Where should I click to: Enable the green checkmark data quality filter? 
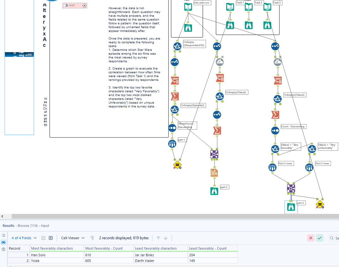coord(320,238)
